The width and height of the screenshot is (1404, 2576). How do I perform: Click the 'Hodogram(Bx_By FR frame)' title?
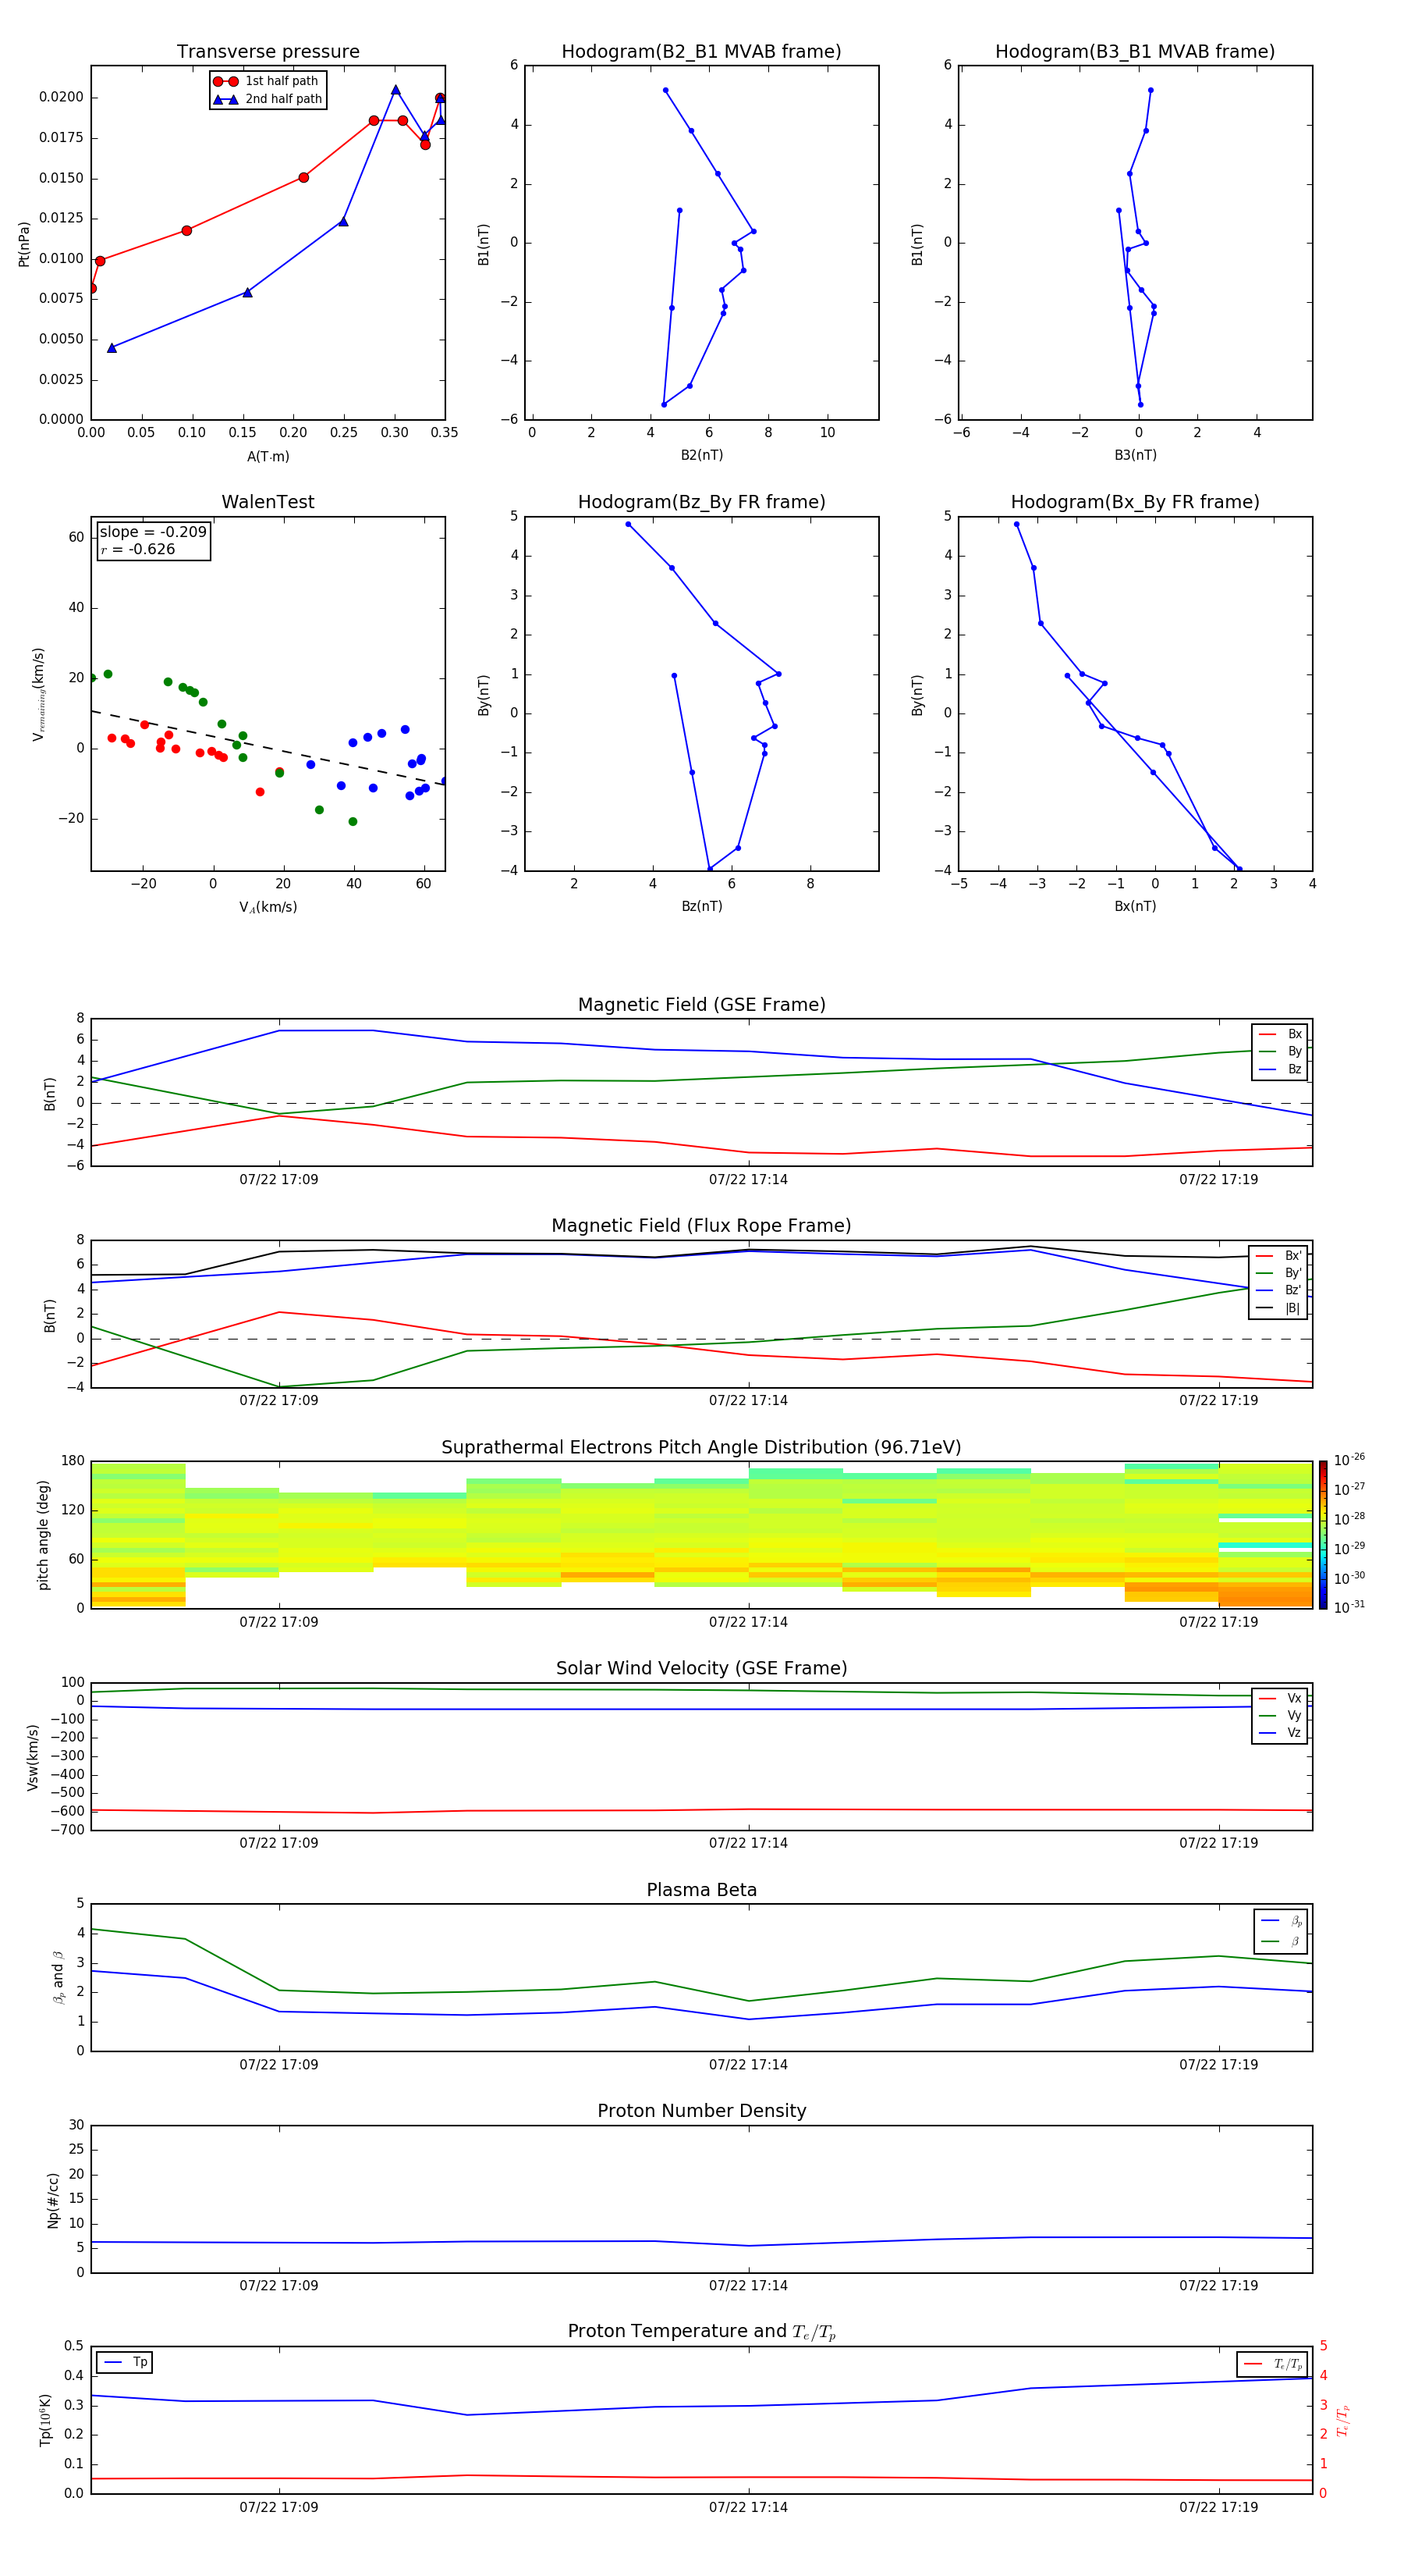(1135, 502)
